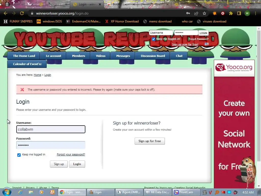This screenshot has width=261, height=196.
Task: Click the Yooco.org logo banner
Action: pyautogui.click(x=234, y=68)
